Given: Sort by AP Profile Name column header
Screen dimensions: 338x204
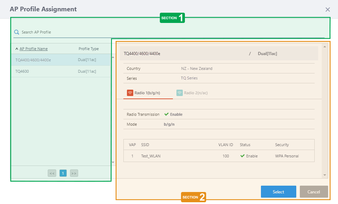Looking at the screenshot, I should [x=34, y=49].
